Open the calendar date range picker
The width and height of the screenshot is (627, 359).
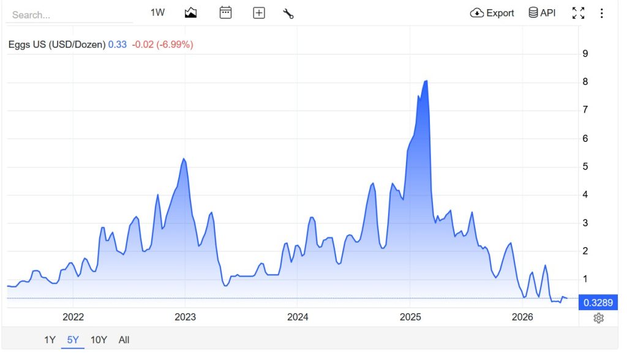(x=225, y=13)
